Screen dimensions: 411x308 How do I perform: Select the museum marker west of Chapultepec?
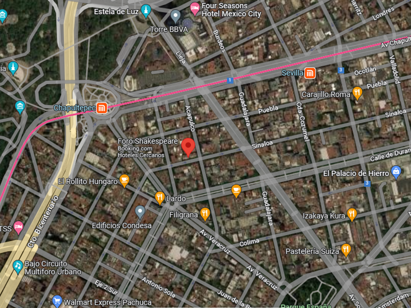(x=20, y=107)
